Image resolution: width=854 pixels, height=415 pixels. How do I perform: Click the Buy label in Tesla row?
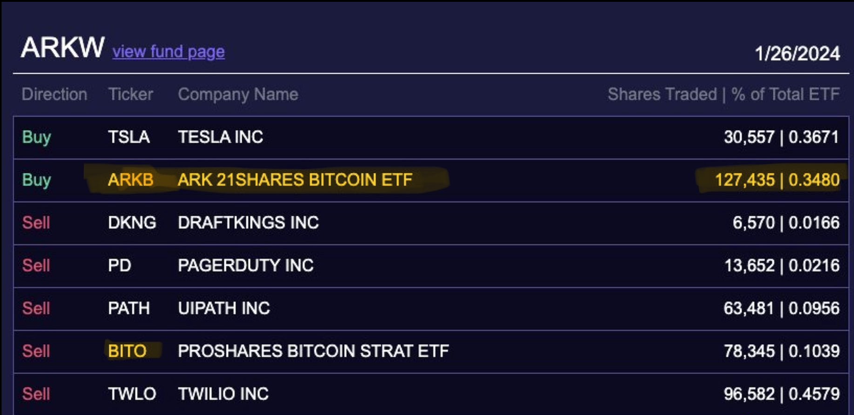36,137
